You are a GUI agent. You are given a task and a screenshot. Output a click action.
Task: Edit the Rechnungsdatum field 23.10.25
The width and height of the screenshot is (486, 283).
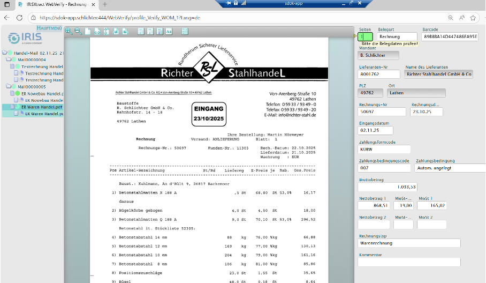pyautogui.click(x=427, y=111)
